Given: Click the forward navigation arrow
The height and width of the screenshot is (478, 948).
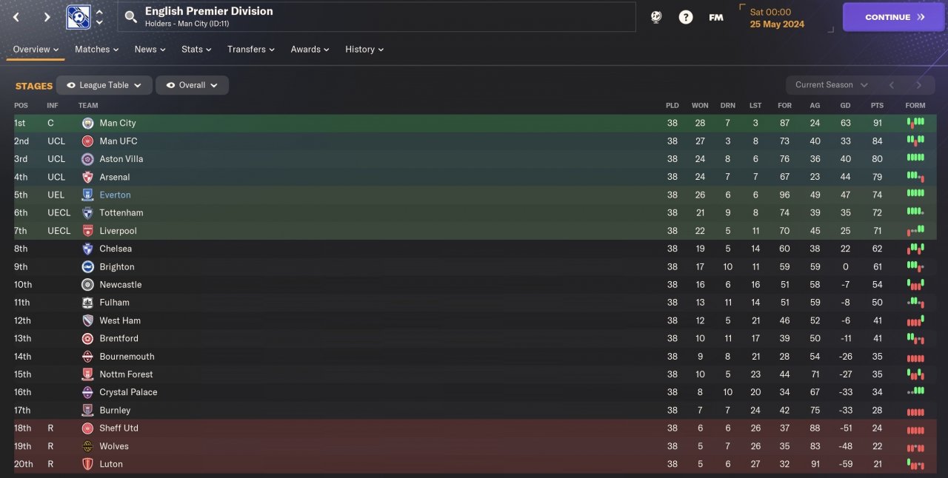Looking at the screenshot, I should [47, 17].
